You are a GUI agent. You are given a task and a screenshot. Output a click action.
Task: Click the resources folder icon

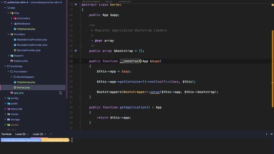(x=9, y=109)
